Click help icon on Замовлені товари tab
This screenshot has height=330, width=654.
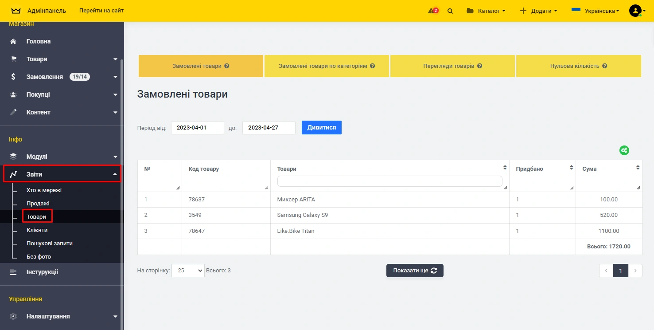227,66
